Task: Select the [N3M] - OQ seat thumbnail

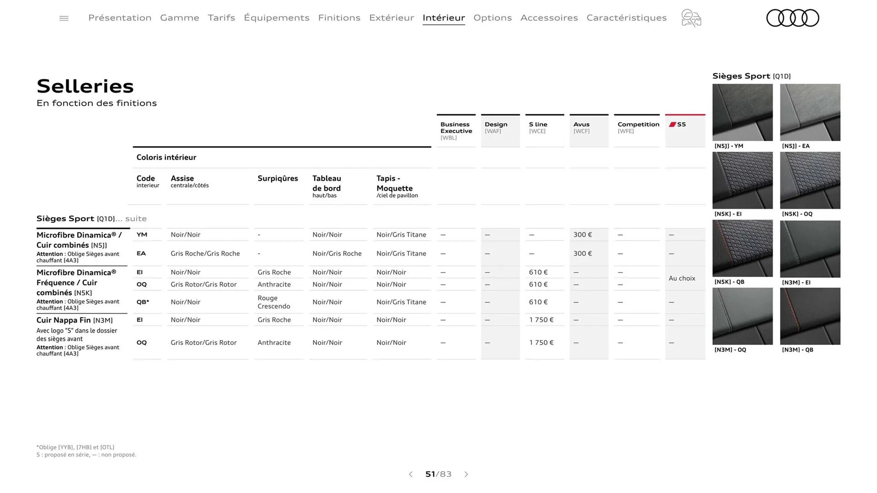Action: pyautogui.click(x=743, y=316)
